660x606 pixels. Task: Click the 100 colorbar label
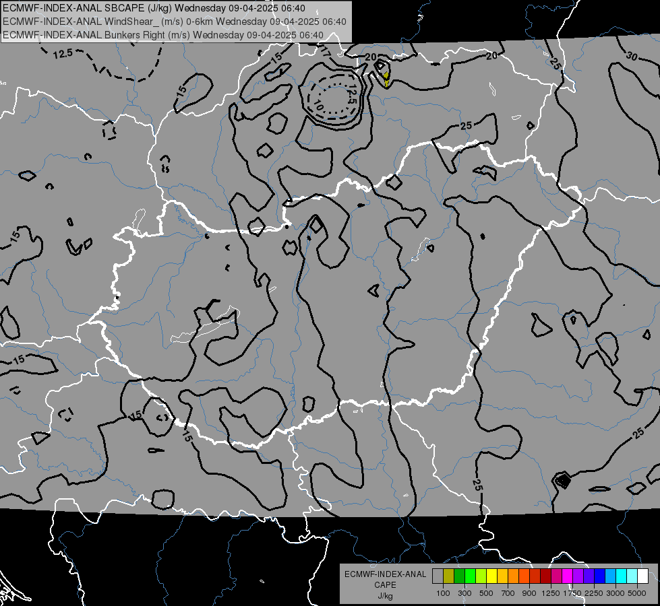pos(443,593)
